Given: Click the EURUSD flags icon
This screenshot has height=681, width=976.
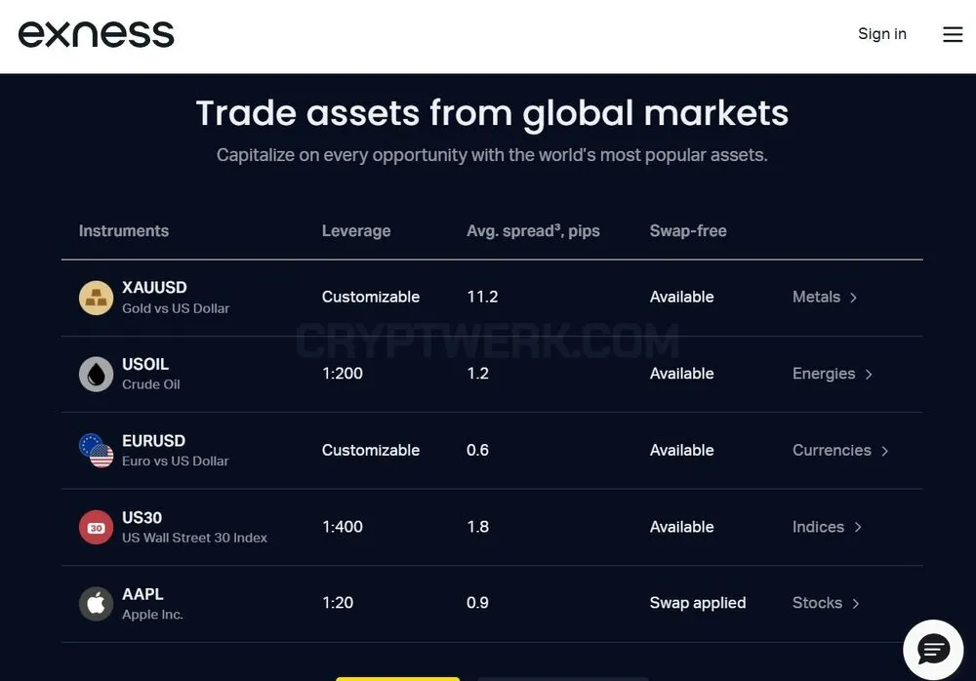Looking at the screenshot, I should 96,451.
